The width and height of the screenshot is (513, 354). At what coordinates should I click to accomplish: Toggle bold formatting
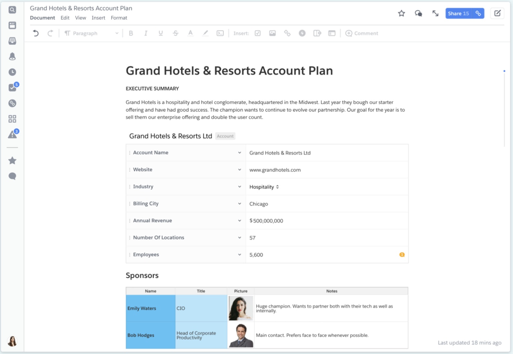click(x=131, y=33)
